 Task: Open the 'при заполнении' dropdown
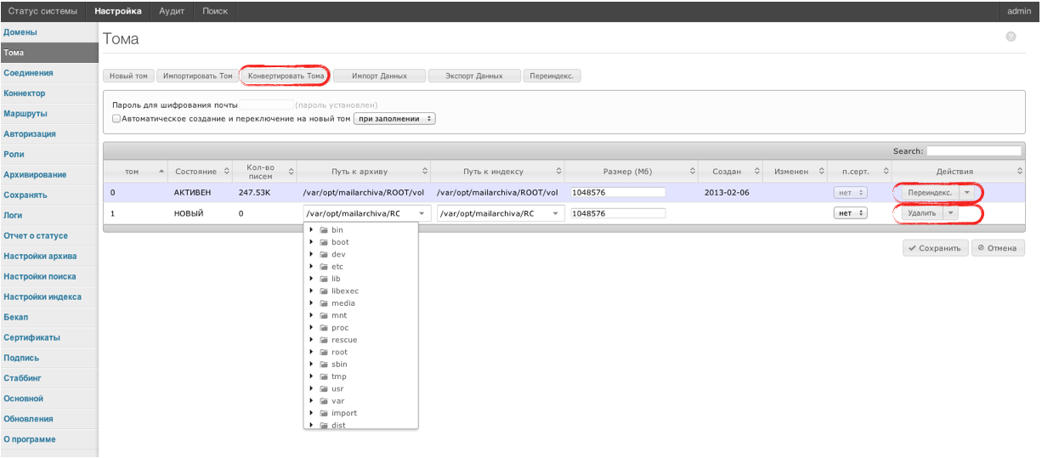point(394,119)
